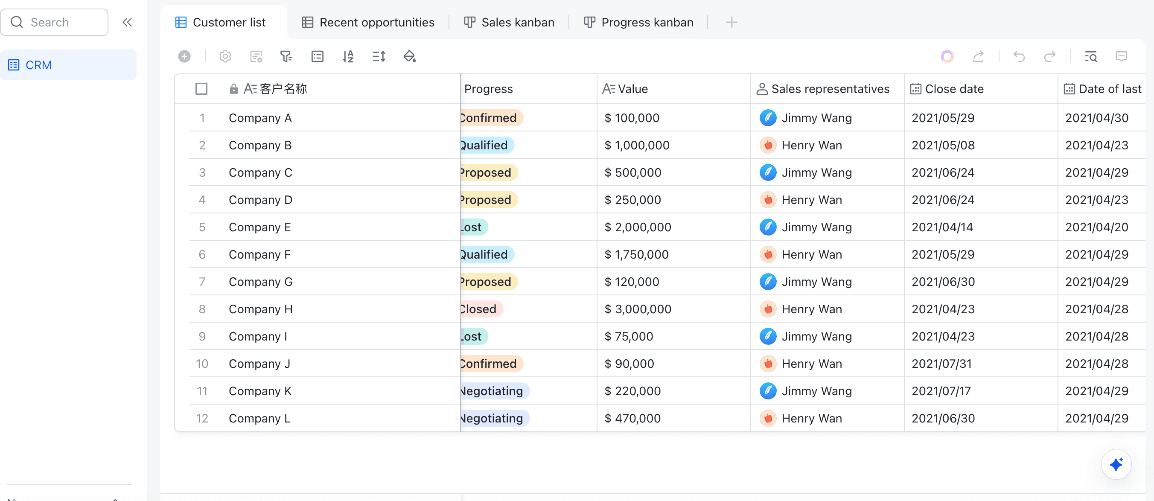Open the row height setting icon
The image size is (1154, 501).
(379, 56)
